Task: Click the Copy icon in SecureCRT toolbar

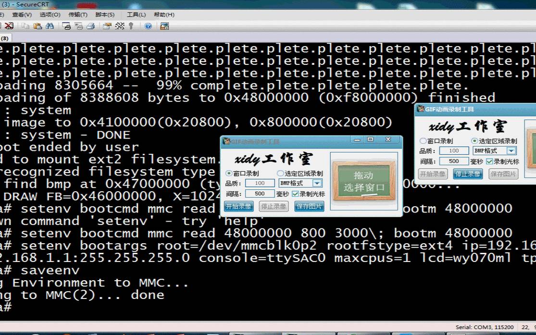Action: (x=25, y=26)
